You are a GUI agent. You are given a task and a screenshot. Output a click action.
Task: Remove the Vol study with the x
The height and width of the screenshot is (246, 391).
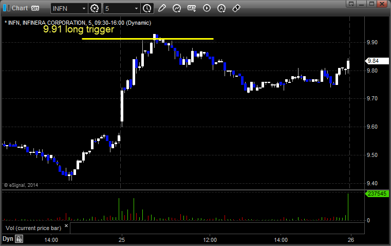click(66, 226)
